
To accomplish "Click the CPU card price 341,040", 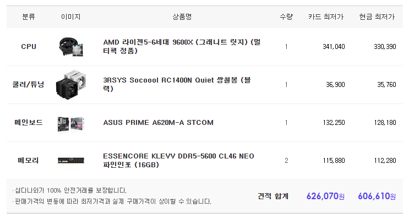I will (x=334, y=47).
